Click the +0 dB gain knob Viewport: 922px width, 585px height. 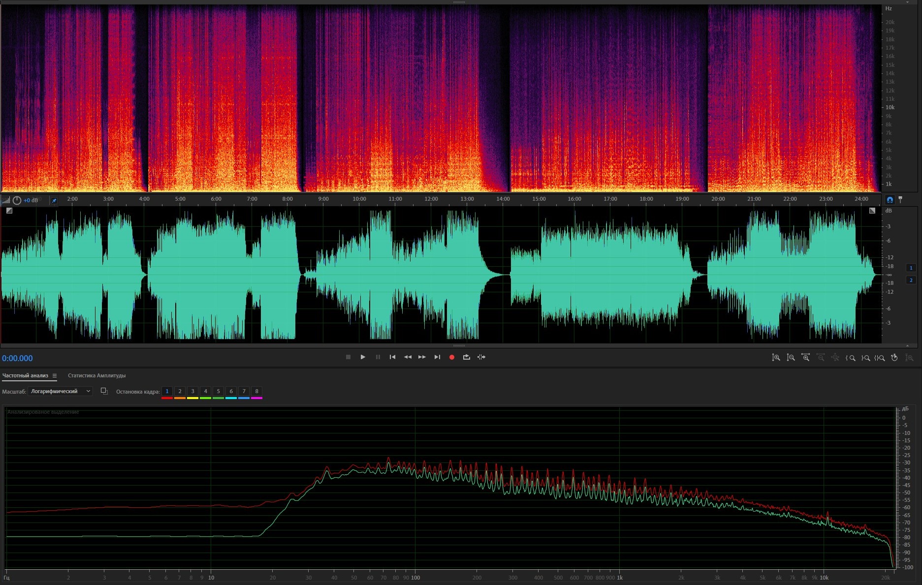pos(17,200)
